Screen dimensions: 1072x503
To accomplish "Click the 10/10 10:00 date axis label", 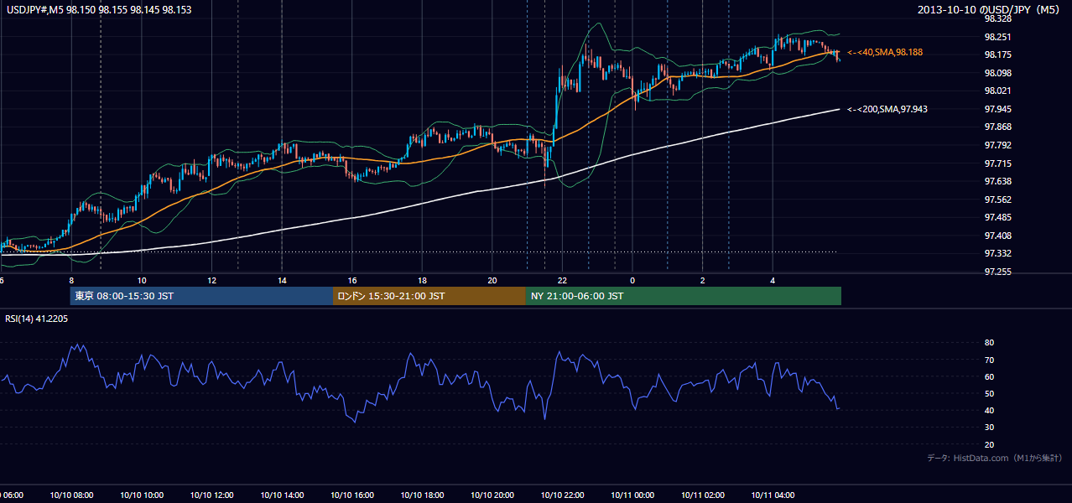I will click(x=141, y=495).
